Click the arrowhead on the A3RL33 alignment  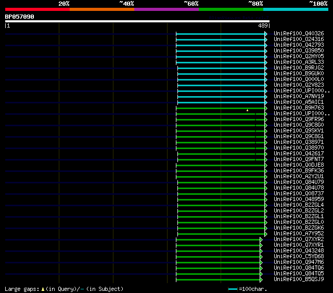point(266,62)
